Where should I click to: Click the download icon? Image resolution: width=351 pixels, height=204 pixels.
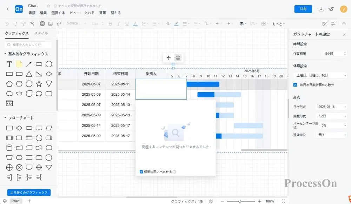tap(321, 9)
